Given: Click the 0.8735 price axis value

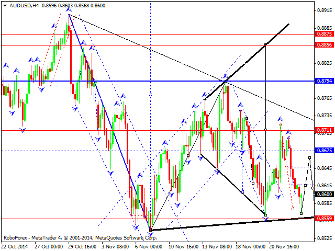Looking at the screenshot, I should (325, 116).
